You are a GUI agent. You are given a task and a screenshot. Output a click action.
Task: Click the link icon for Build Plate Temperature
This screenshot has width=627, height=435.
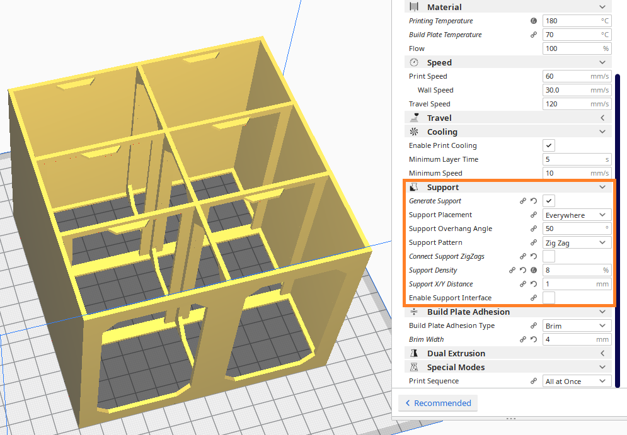[x=534, y=35]
